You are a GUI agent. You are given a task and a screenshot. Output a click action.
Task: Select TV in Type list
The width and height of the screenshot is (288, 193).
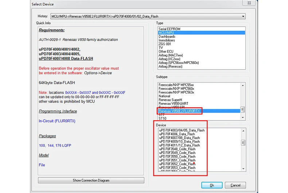201,48
